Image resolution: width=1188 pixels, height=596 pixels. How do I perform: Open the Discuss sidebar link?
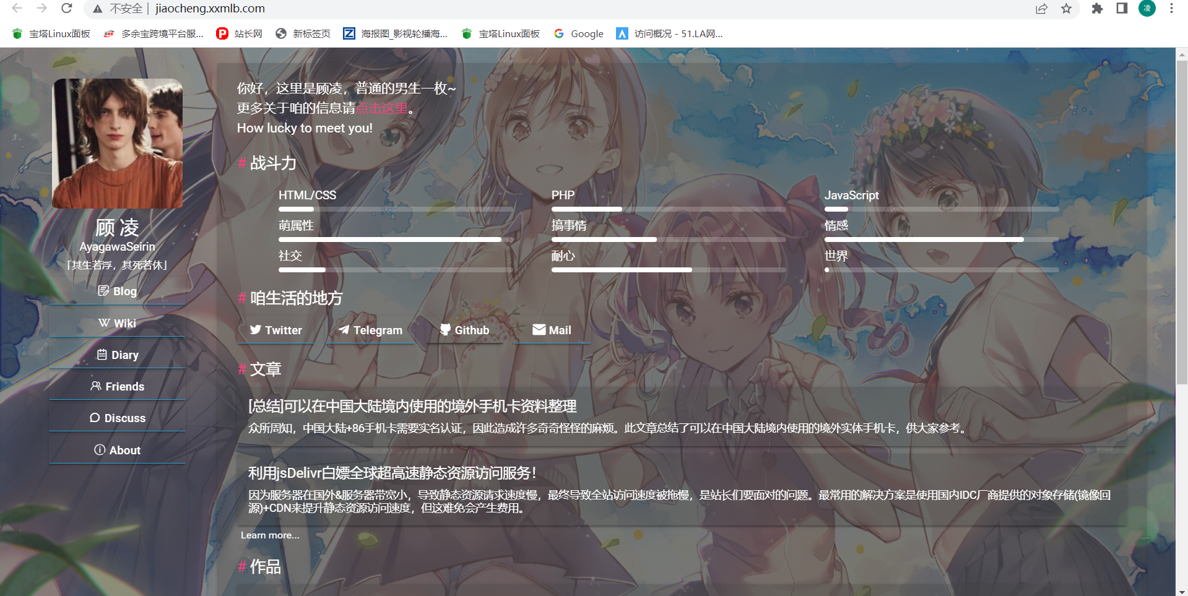click(x=117, y=418)
